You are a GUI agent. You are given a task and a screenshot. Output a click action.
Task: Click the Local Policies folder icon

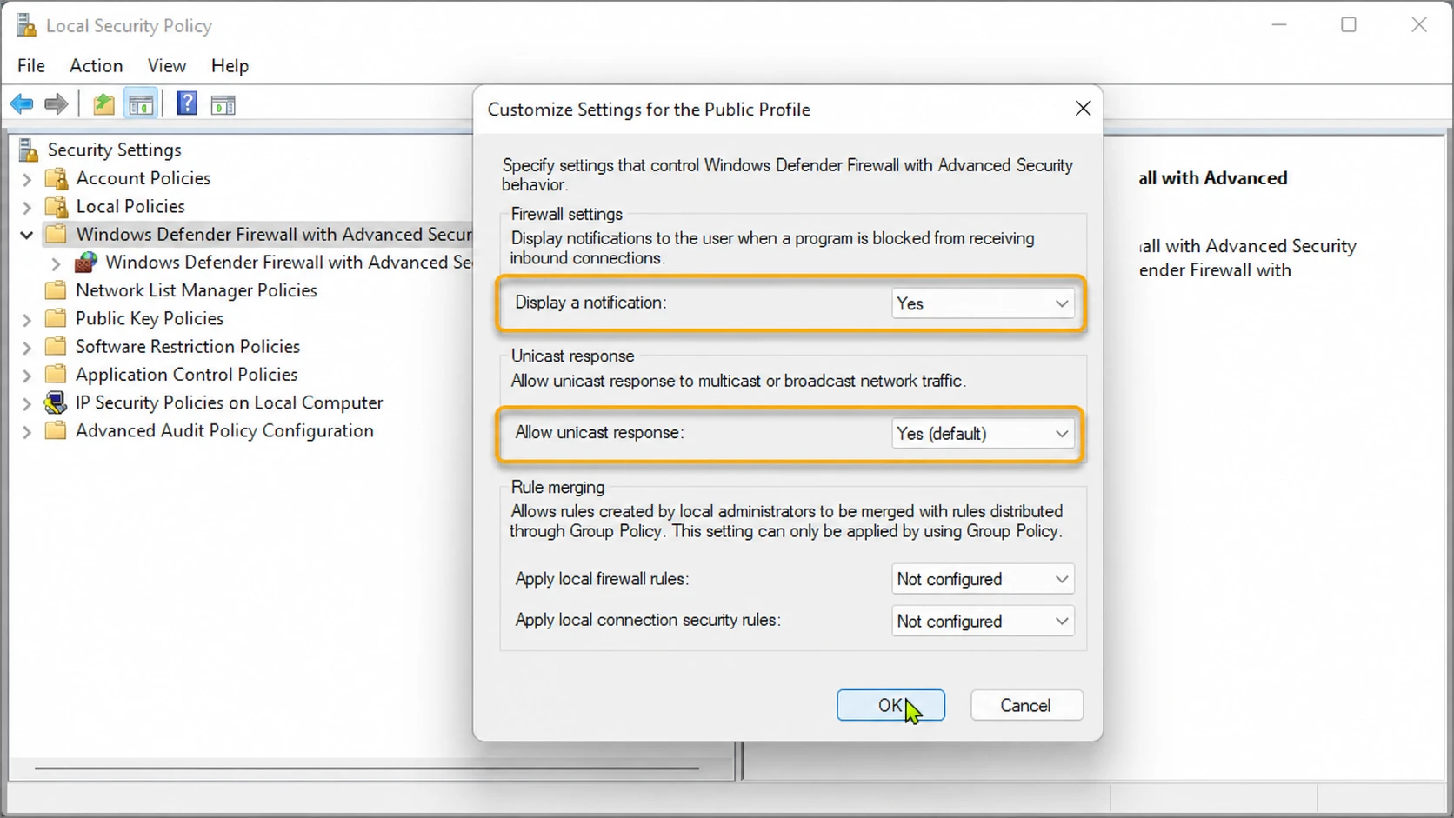click(57, 207)
